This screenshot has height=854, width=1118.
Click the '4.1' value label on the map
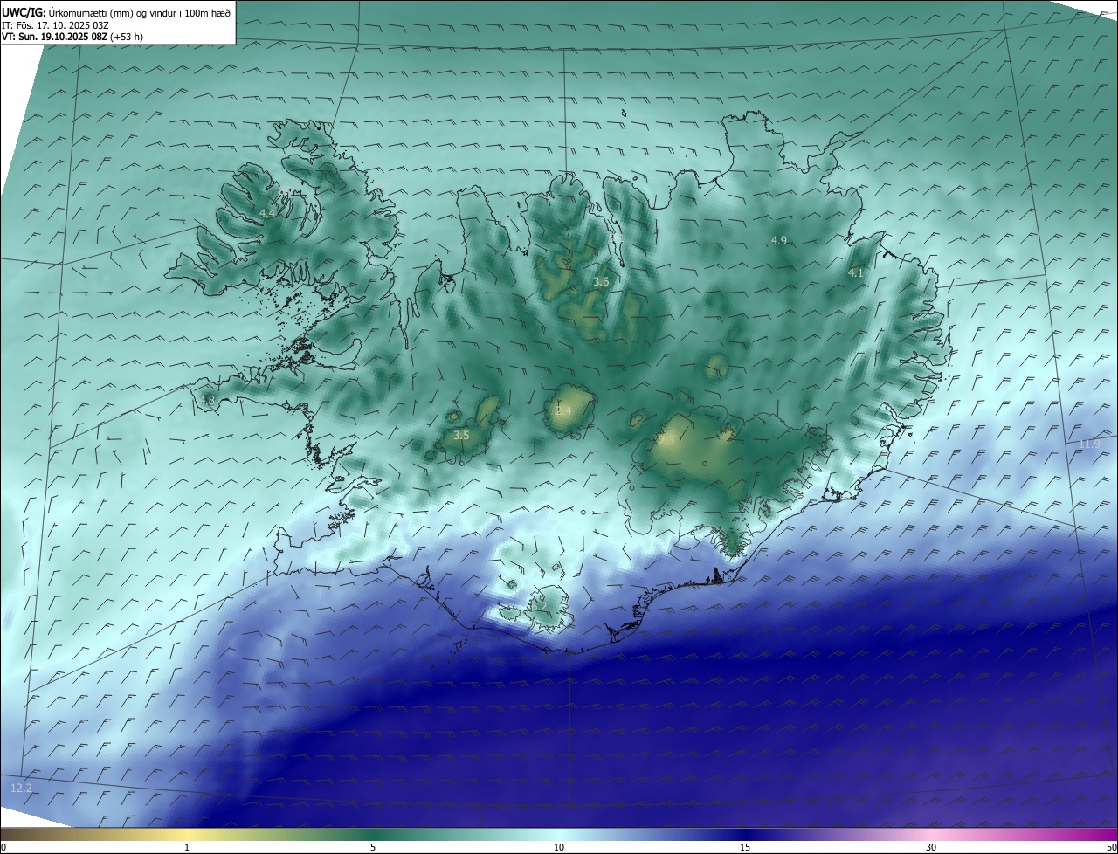856,273
